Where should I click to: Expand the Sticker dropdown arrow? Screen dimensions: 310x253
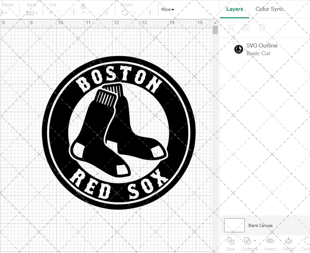point(6,13)
